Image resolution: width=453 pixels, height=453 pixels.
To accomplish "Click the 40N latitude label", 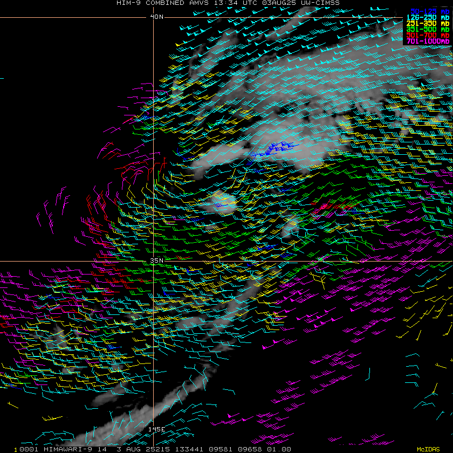I will pos(156,17).
